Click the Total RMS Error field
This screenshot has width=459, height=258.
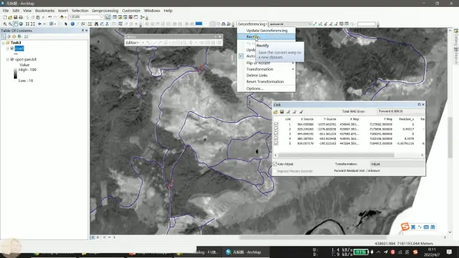point(401,111)
